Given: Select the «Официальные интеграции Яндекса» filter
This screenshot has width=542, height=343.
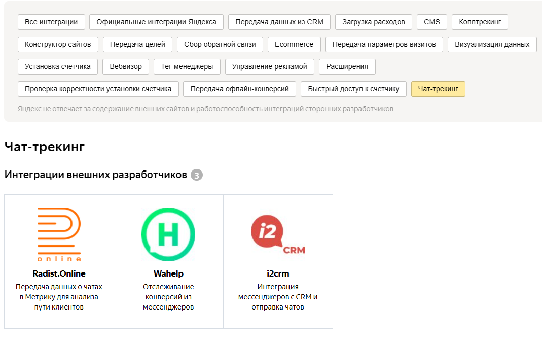Looking at the screenshot, I should [156, 22].
